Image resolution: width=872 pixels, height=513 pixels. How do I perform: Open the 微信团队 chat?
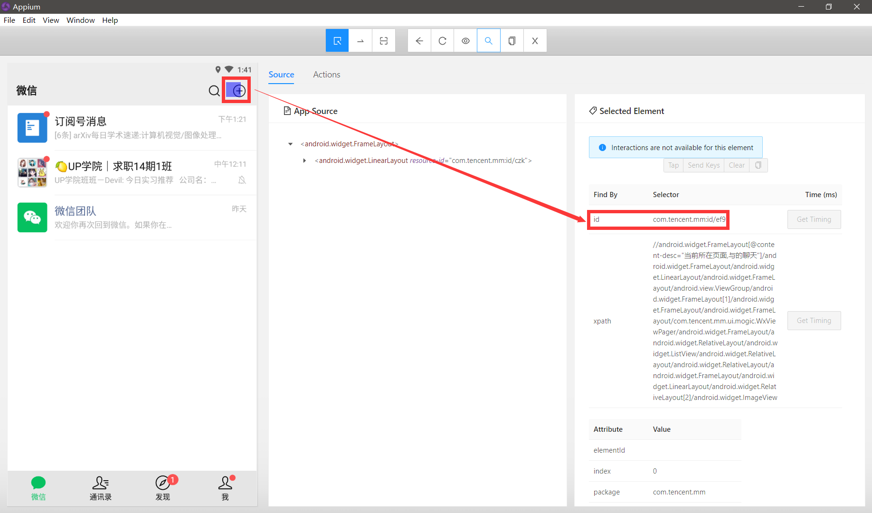tap(132, 218)
